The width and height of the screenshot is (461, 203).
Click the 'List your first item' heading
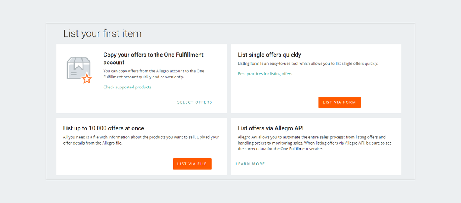pyautogui.click(x=102, y=33)
